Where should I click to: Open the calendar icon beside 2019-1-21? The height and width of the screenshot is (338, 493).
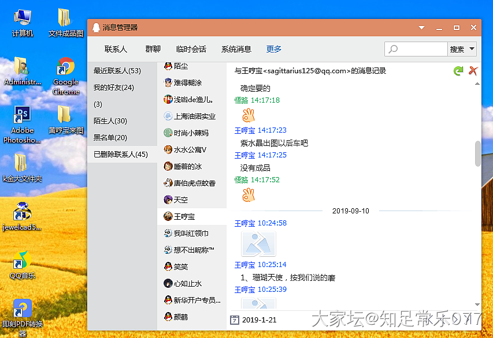click(235, 320)
